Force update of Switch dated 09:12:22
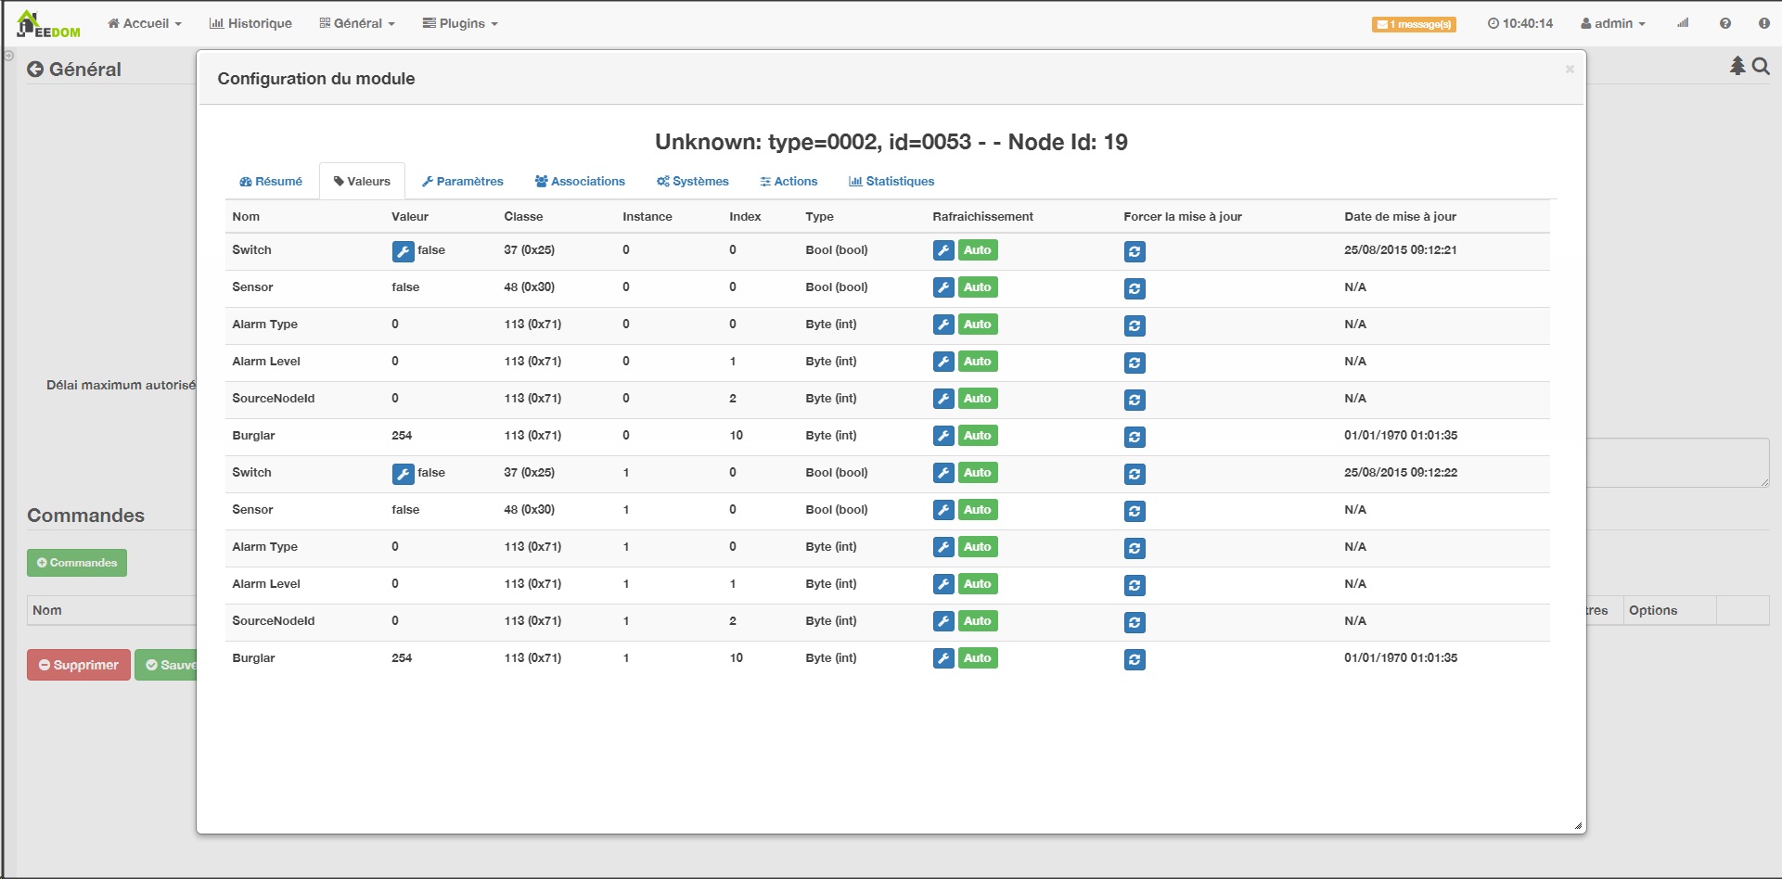1782x879 pixels. pos(1135,474)
